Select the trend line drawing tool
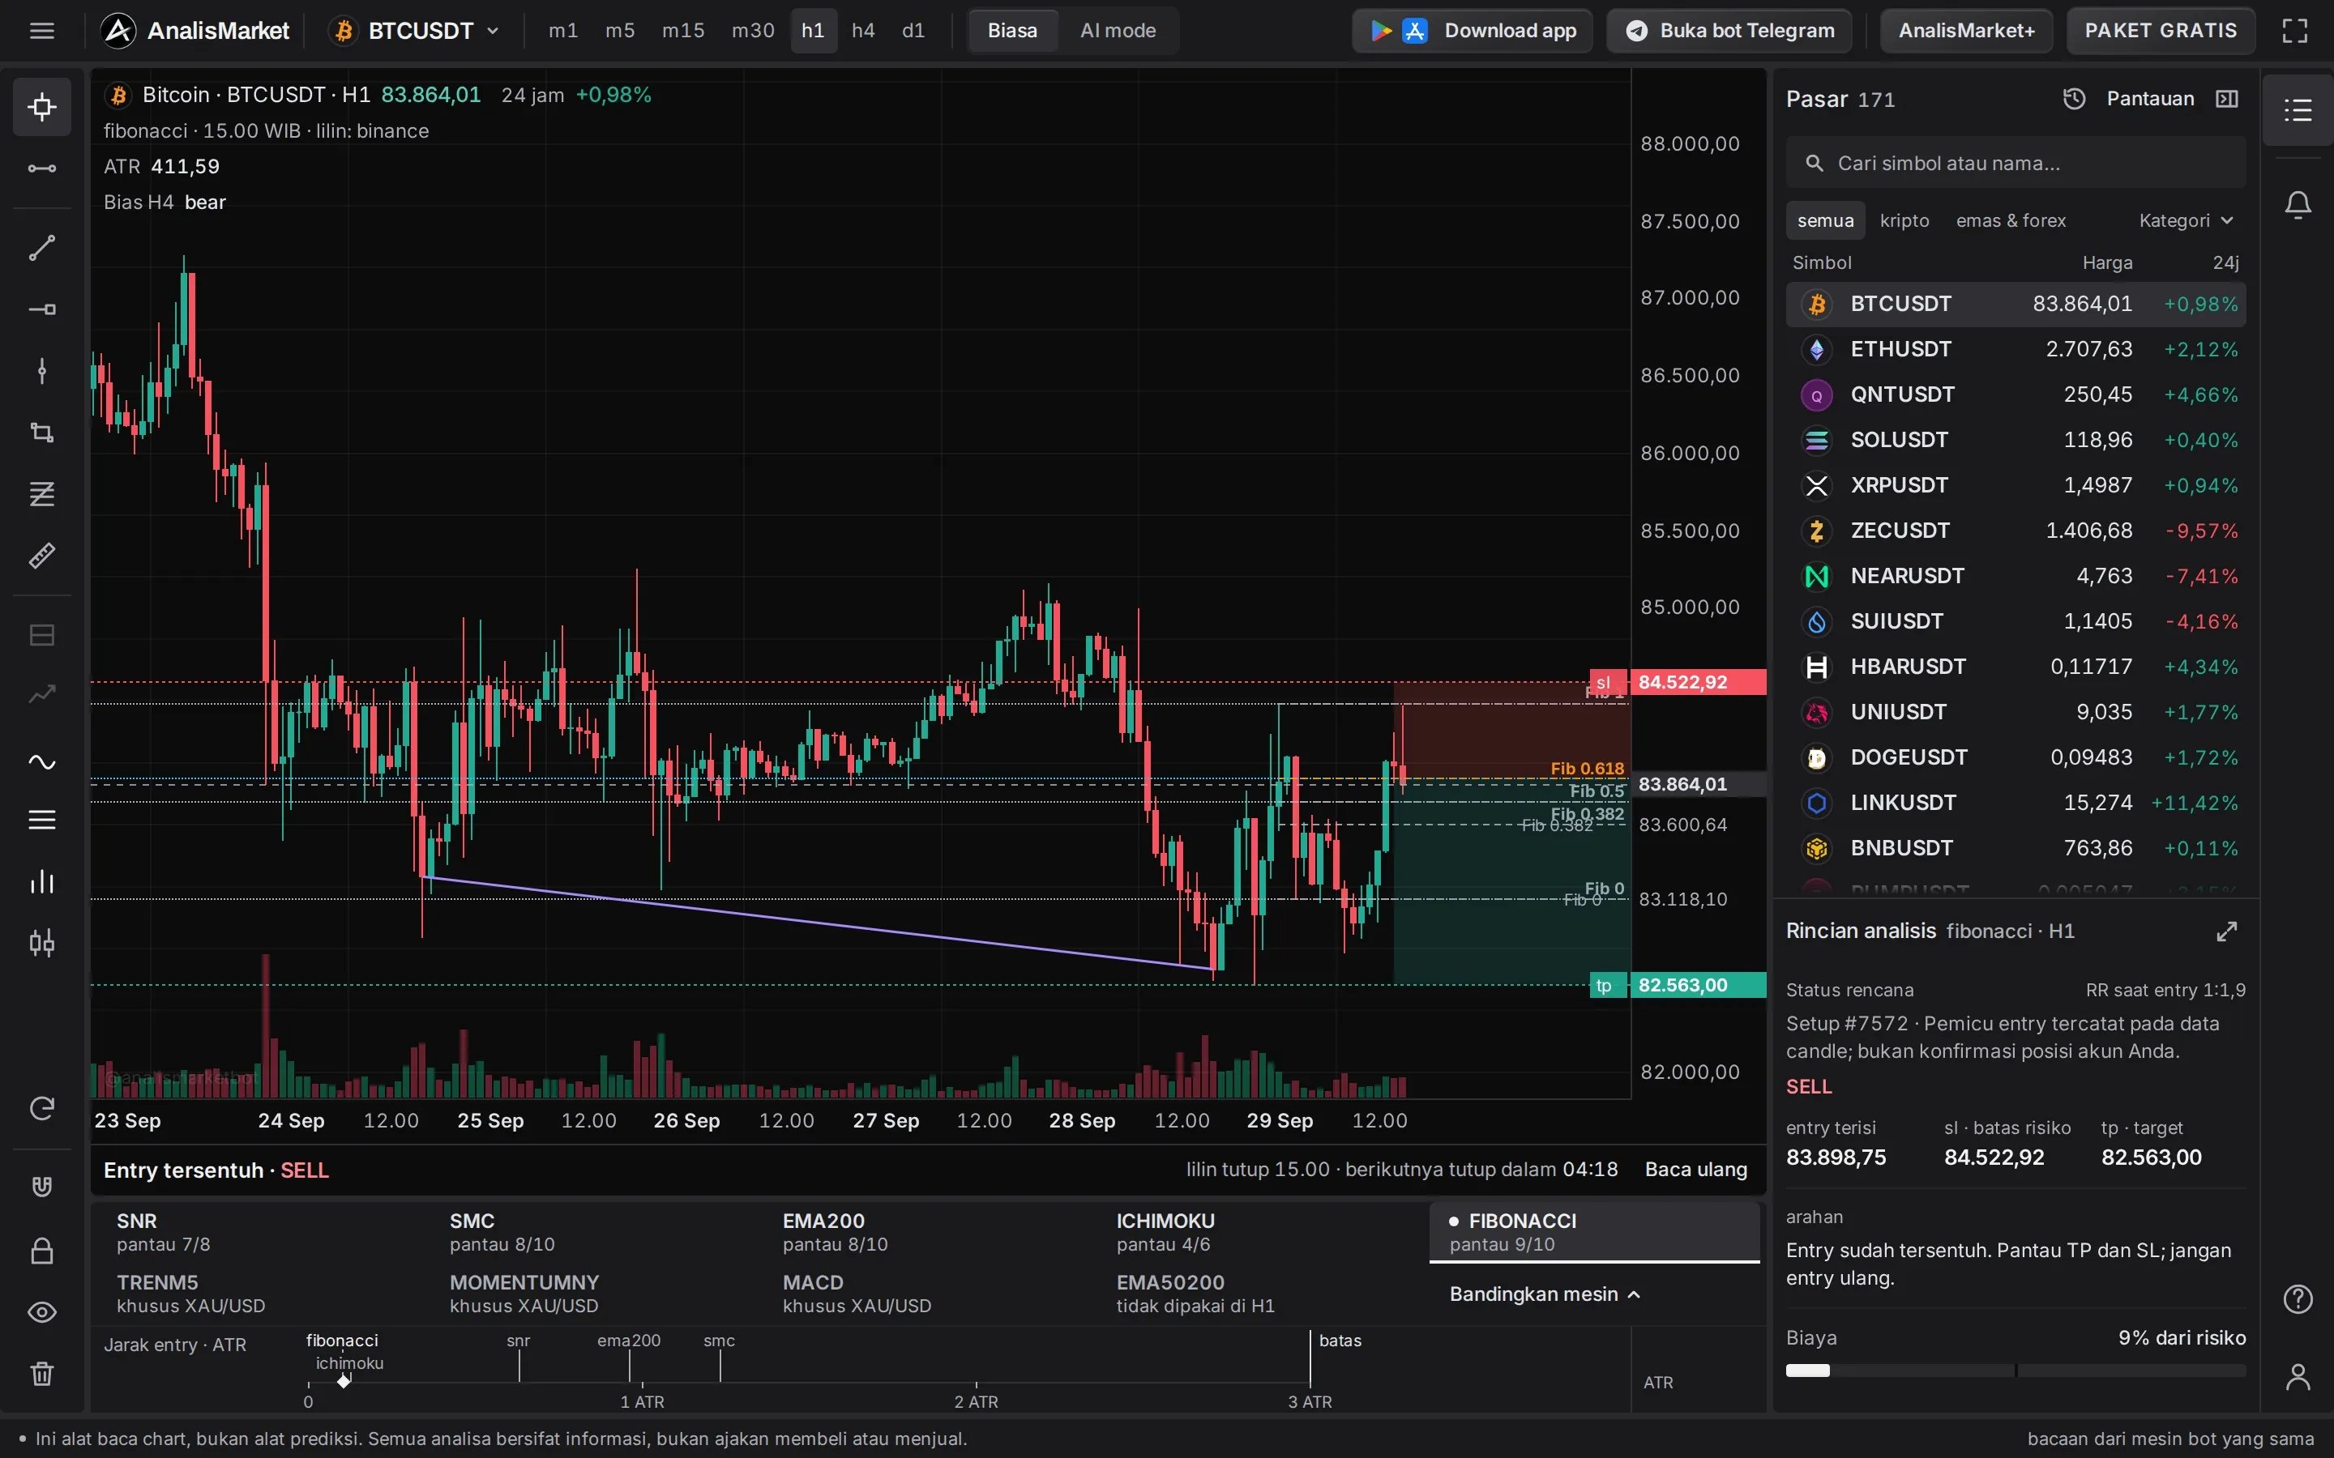This screenshot has height=1458, width=2334. coord(41,248)
